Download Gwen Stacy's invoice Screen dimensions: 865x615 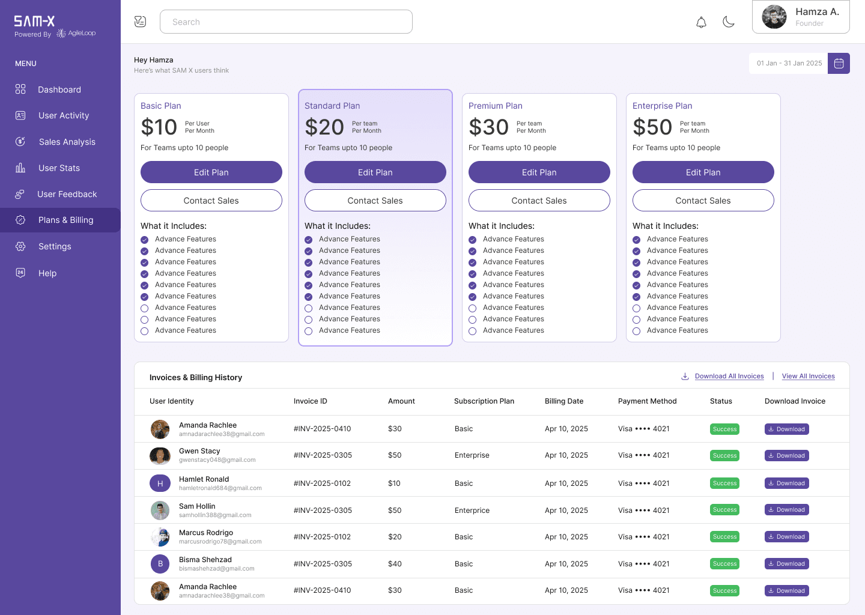(787, 455)
